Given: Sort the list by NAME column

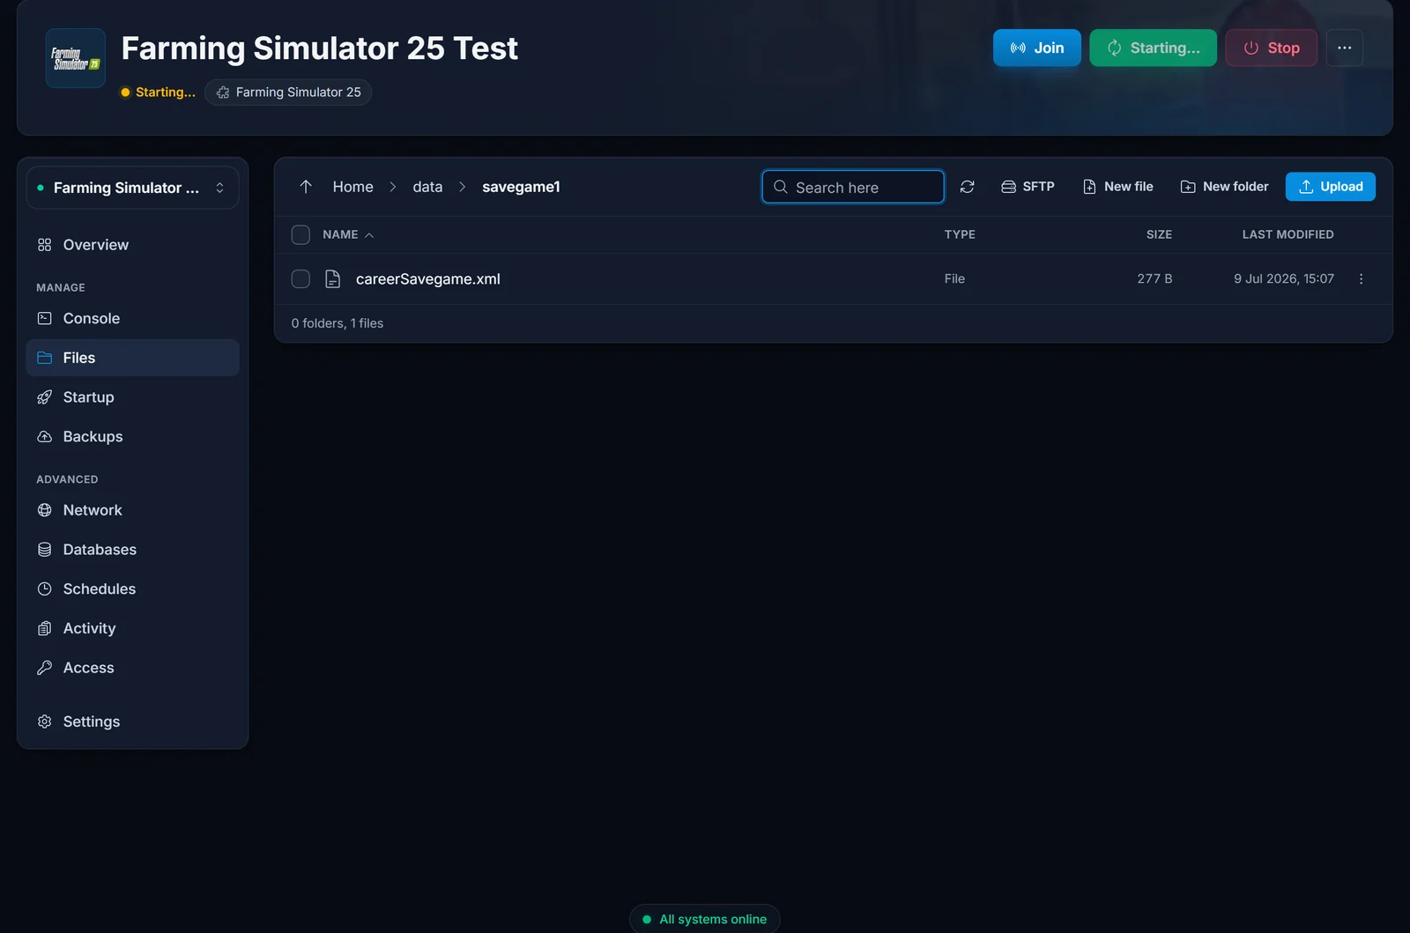Looking at the screenshot, I should (348, 234).
